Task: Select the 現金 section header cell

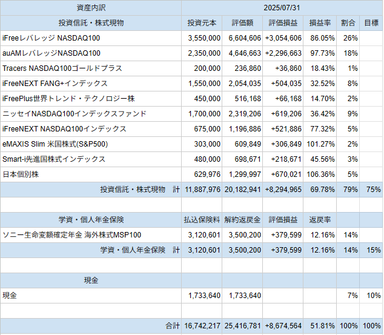Action: [91, 280]
